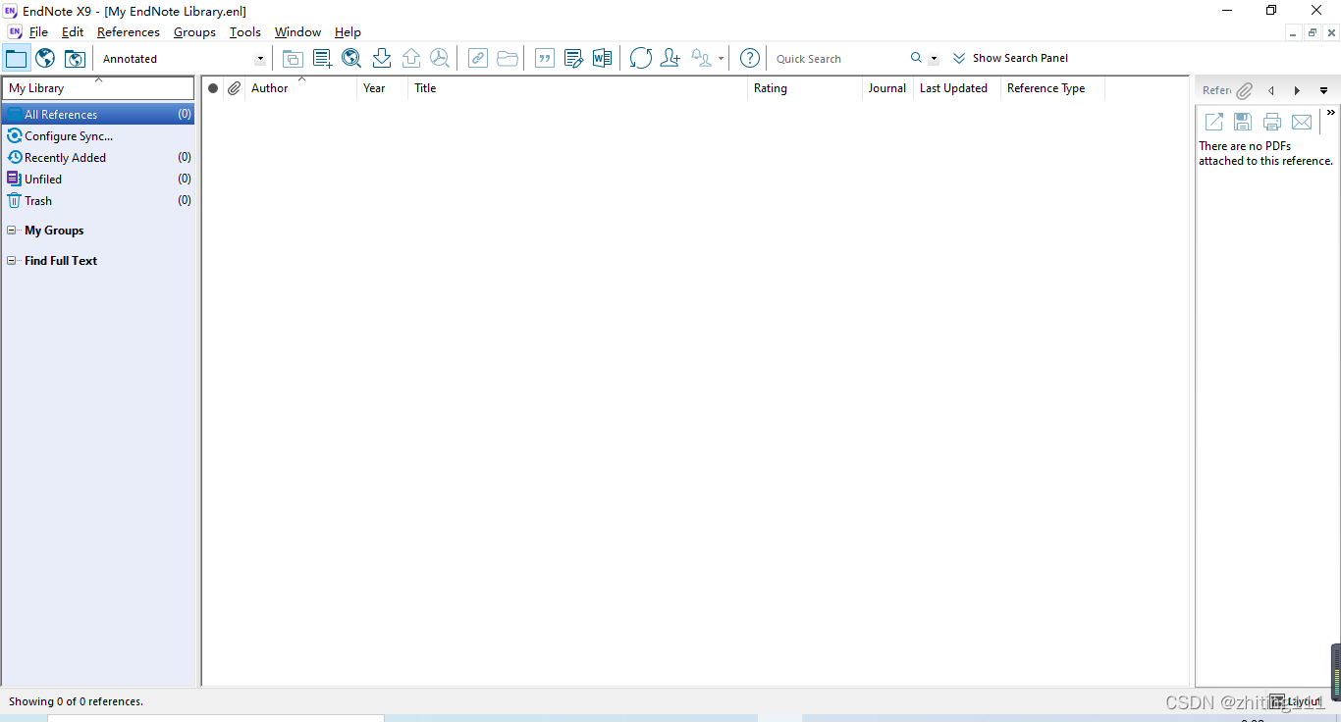Click Sync Library arrows icon
This screenshot has width=1341, height=722.
640,58
